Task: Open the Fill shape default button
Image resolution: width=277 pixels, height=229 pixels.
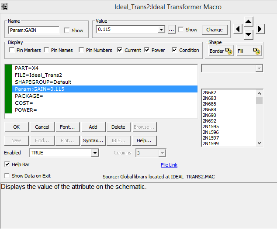Action: [249, 51]
